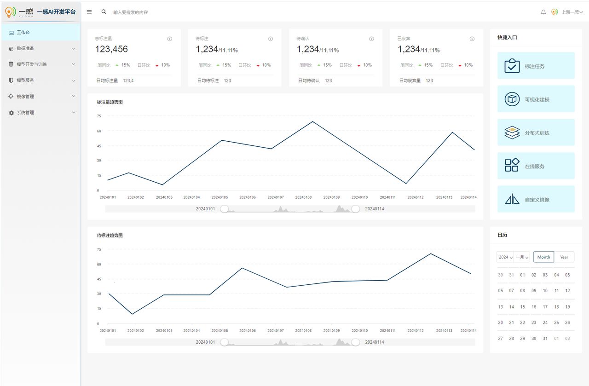Open the 一月 month dropdown in calendar
Image resolution: width=589 pixels, height=386 pixels.
tap(522, 257)
